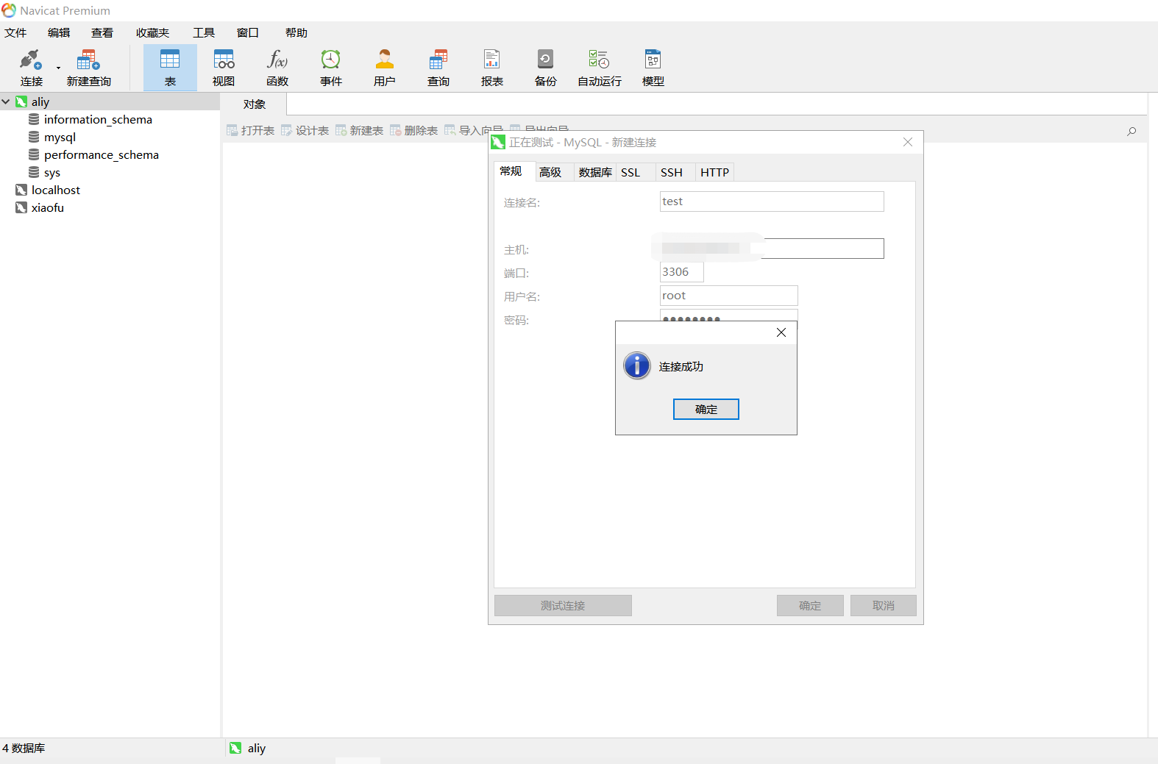Screen dimensions: 1158x764
Task: Click Delete Table (删除表) in object toolbar
Action: (413, 130)
